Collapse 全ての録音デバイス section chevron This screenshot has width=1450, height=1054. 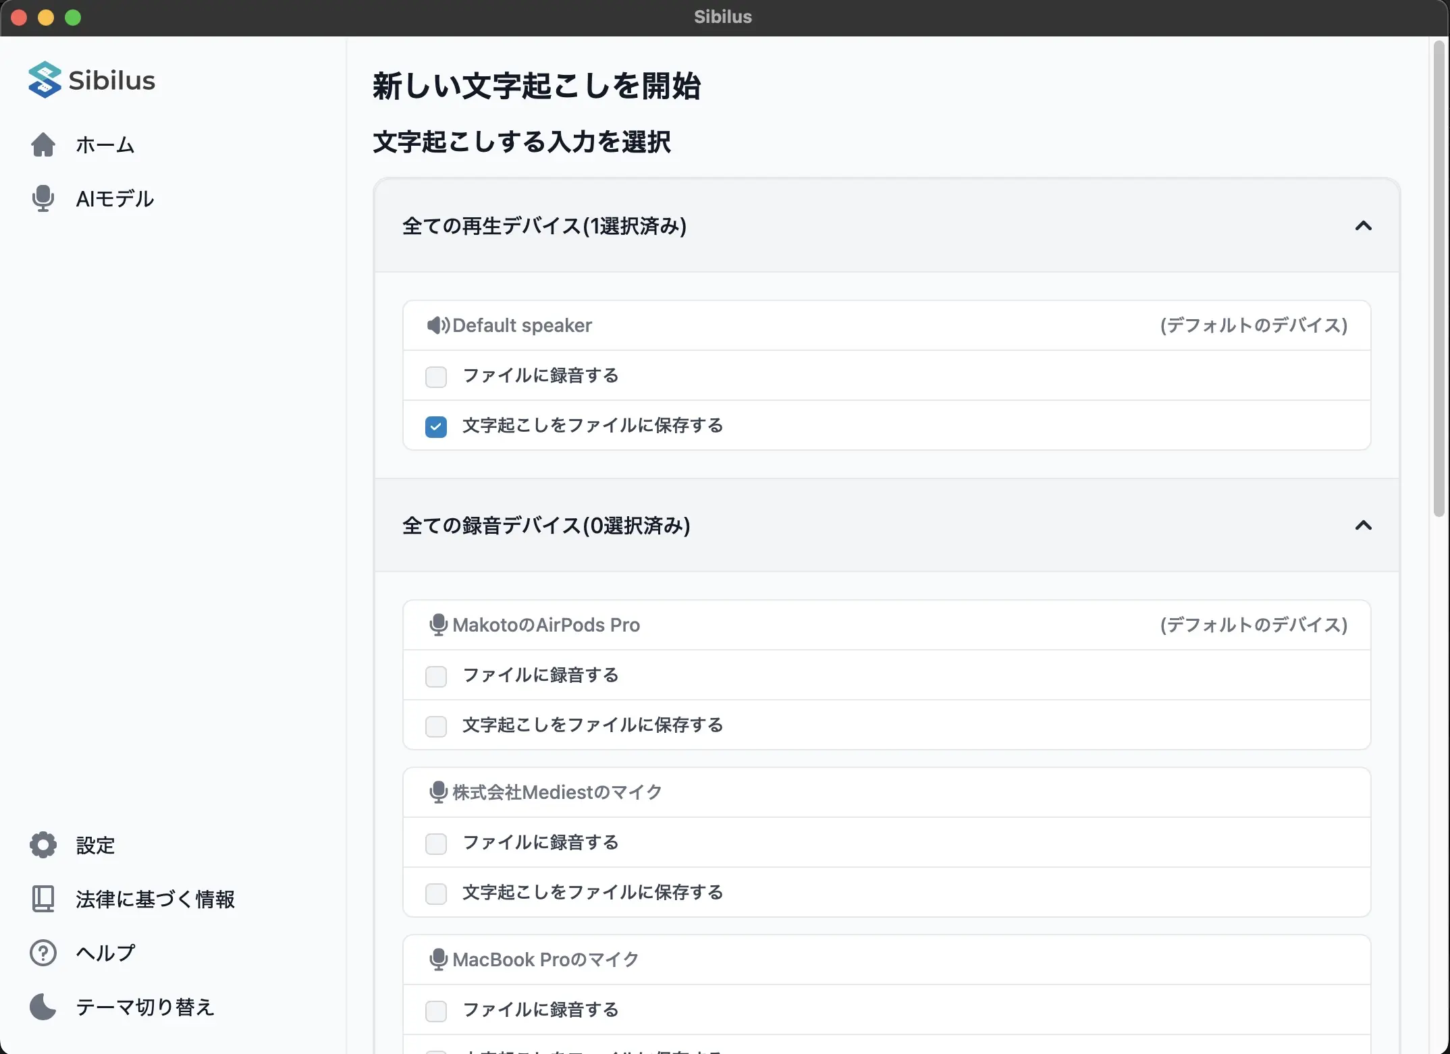[1364, 526]
